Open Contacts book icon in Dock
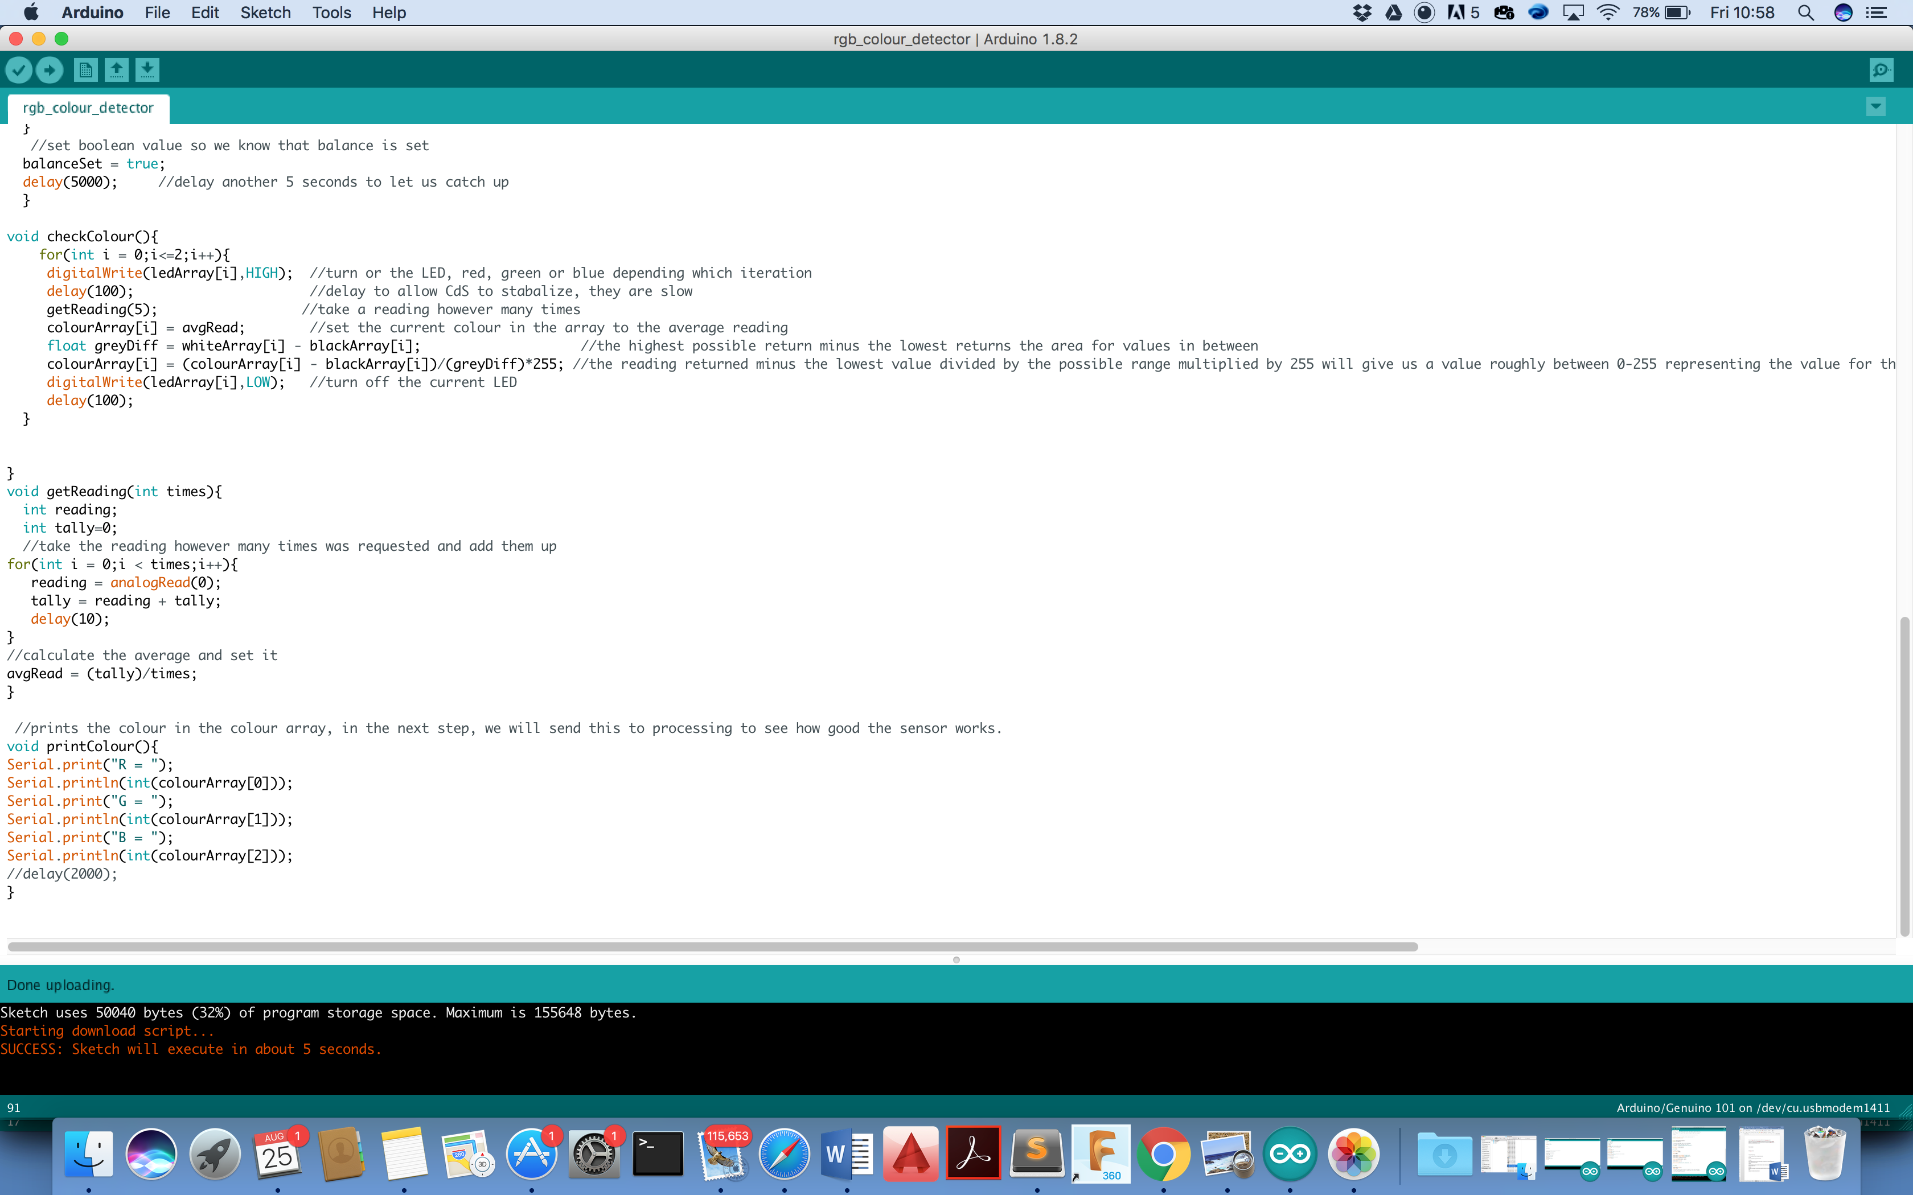The image size is (1913, 1195). (342, 1154)
